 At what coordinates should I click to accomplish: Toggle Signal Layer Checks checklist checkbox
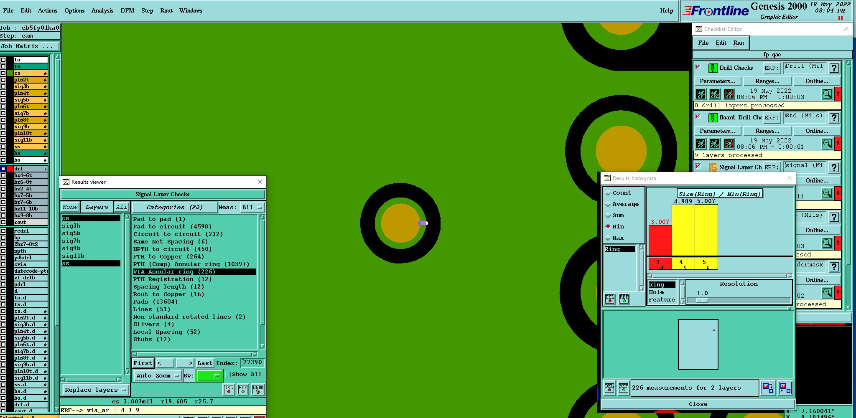click(x=698, y=166)
